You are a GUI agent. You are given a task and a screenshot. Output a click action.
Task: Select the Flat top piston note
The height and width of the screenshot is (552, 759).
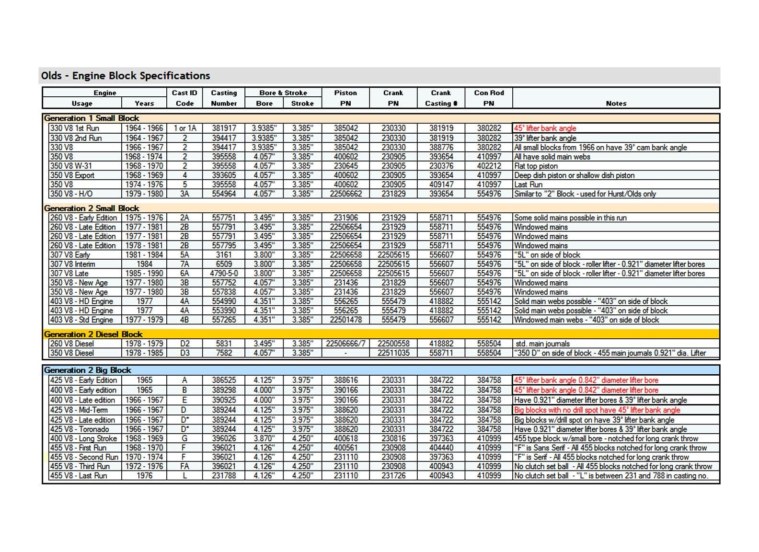coord(536,166)
